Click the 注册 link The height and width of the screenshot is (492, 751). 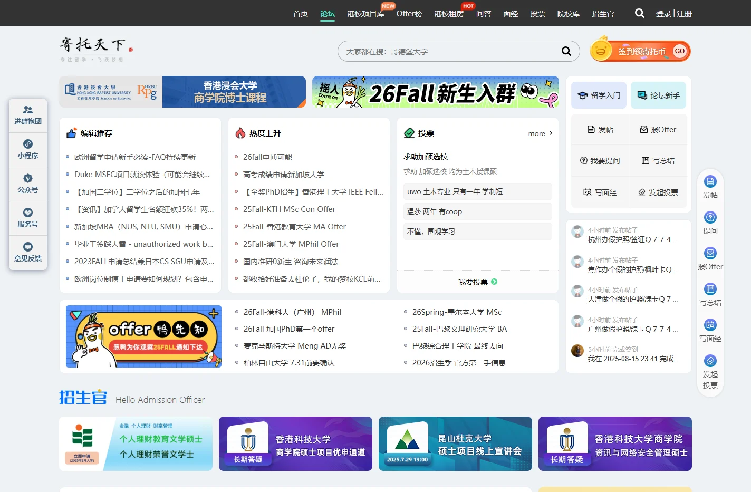[x=685, y=14]
